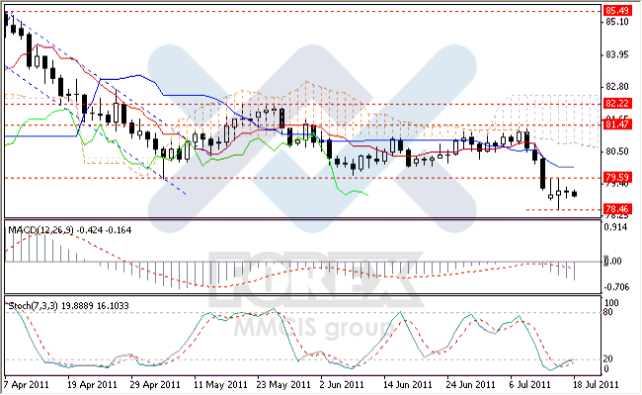Click the MACD 0.00 zero level label
Screen dimensions: 642x395
(612, 261)
